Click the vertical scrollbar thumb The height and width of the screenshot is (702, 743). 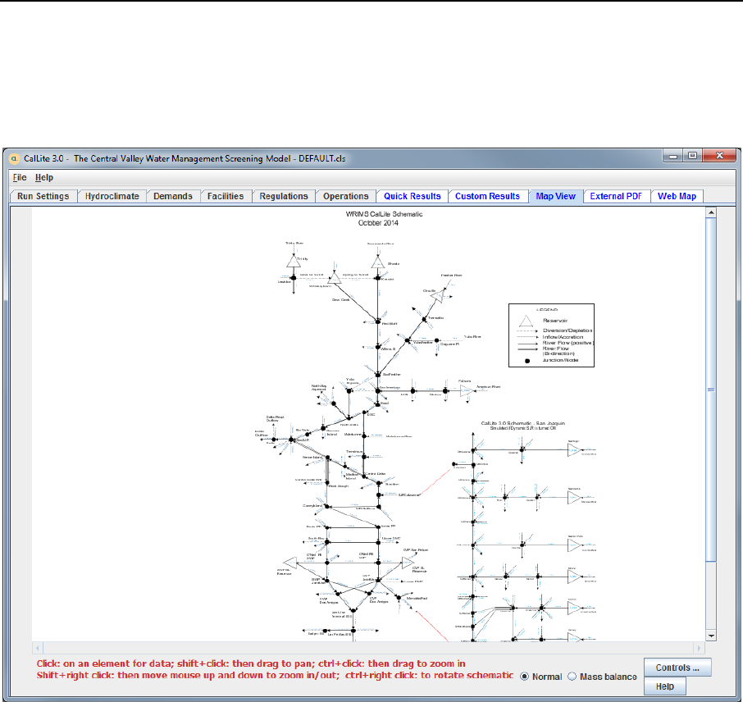coord(711,390)
